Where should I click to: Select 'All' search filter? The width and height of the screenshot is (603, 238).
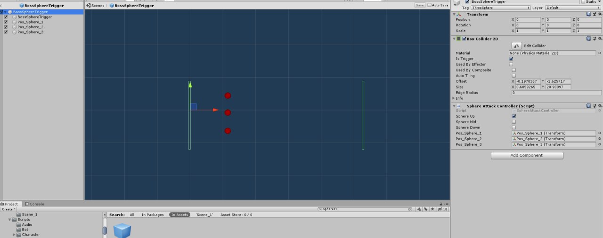tap(132, 215)
